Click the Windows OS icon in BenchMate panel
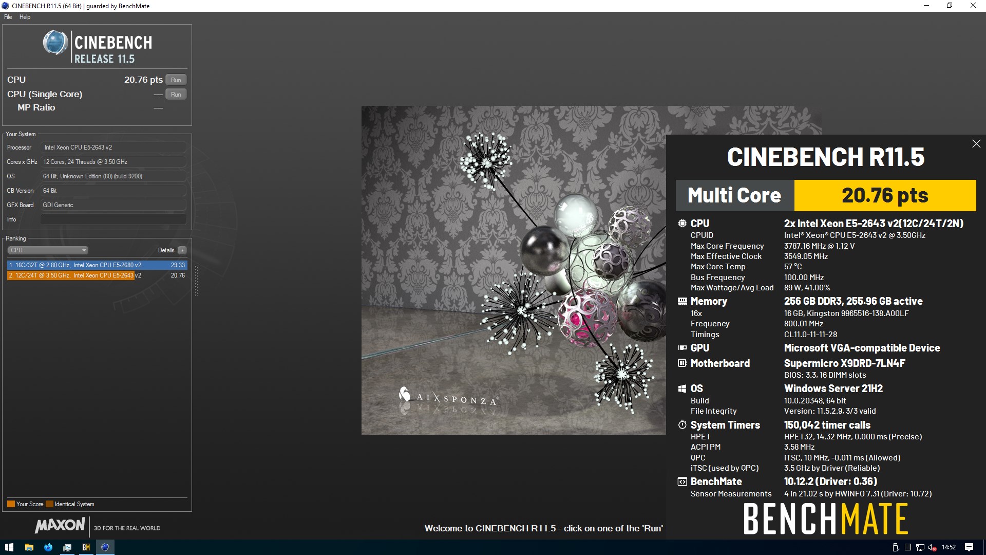 pyautogui.click(x=682, y=389)
